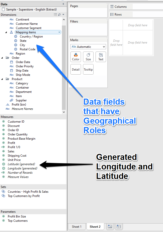The width and height of the screenshot is (163, 232).
Task: Click the Rows shelf
Action: (136, 14)
